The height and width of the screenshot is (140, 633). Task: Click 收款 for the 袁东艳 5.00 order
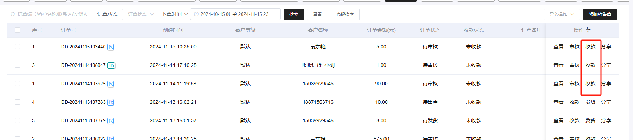click(x=591, y=47)
